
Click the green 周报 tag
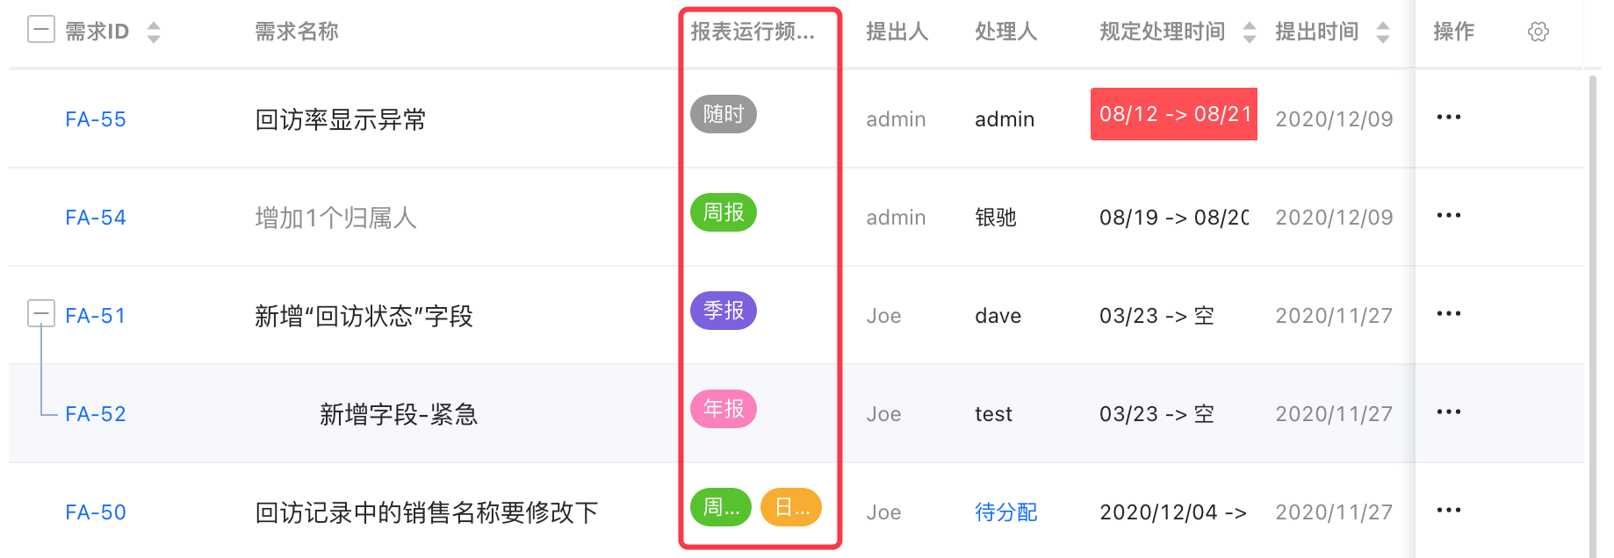(723, 213)
